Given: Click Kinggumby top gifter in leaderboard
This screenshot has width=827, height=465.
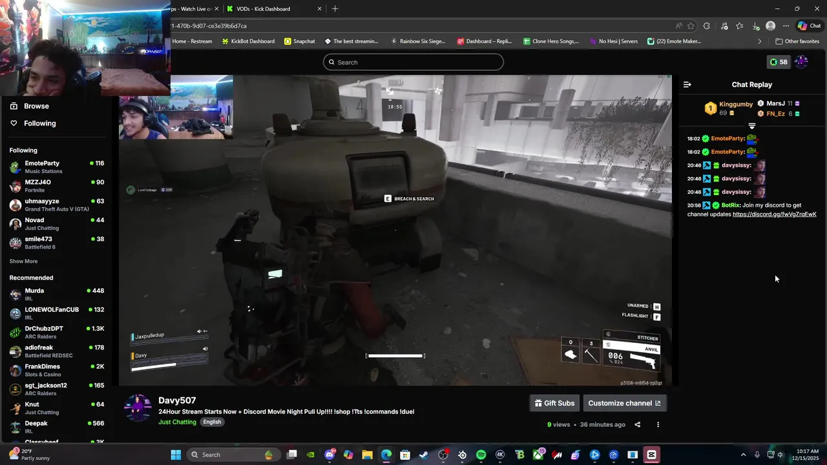Looking at the screenshot, I should [736, 105].
